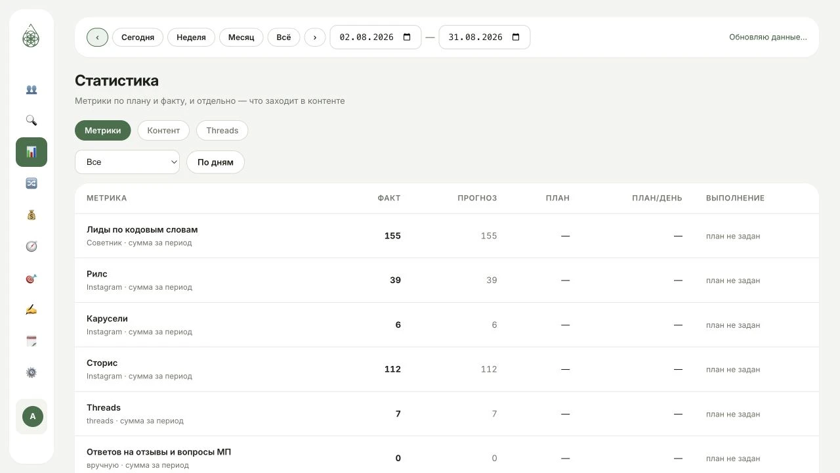The height and width of the screenshot is (473, 840).
Task: Click 'план не задан' in the Карусели row
Action: [x=733, y=325]
